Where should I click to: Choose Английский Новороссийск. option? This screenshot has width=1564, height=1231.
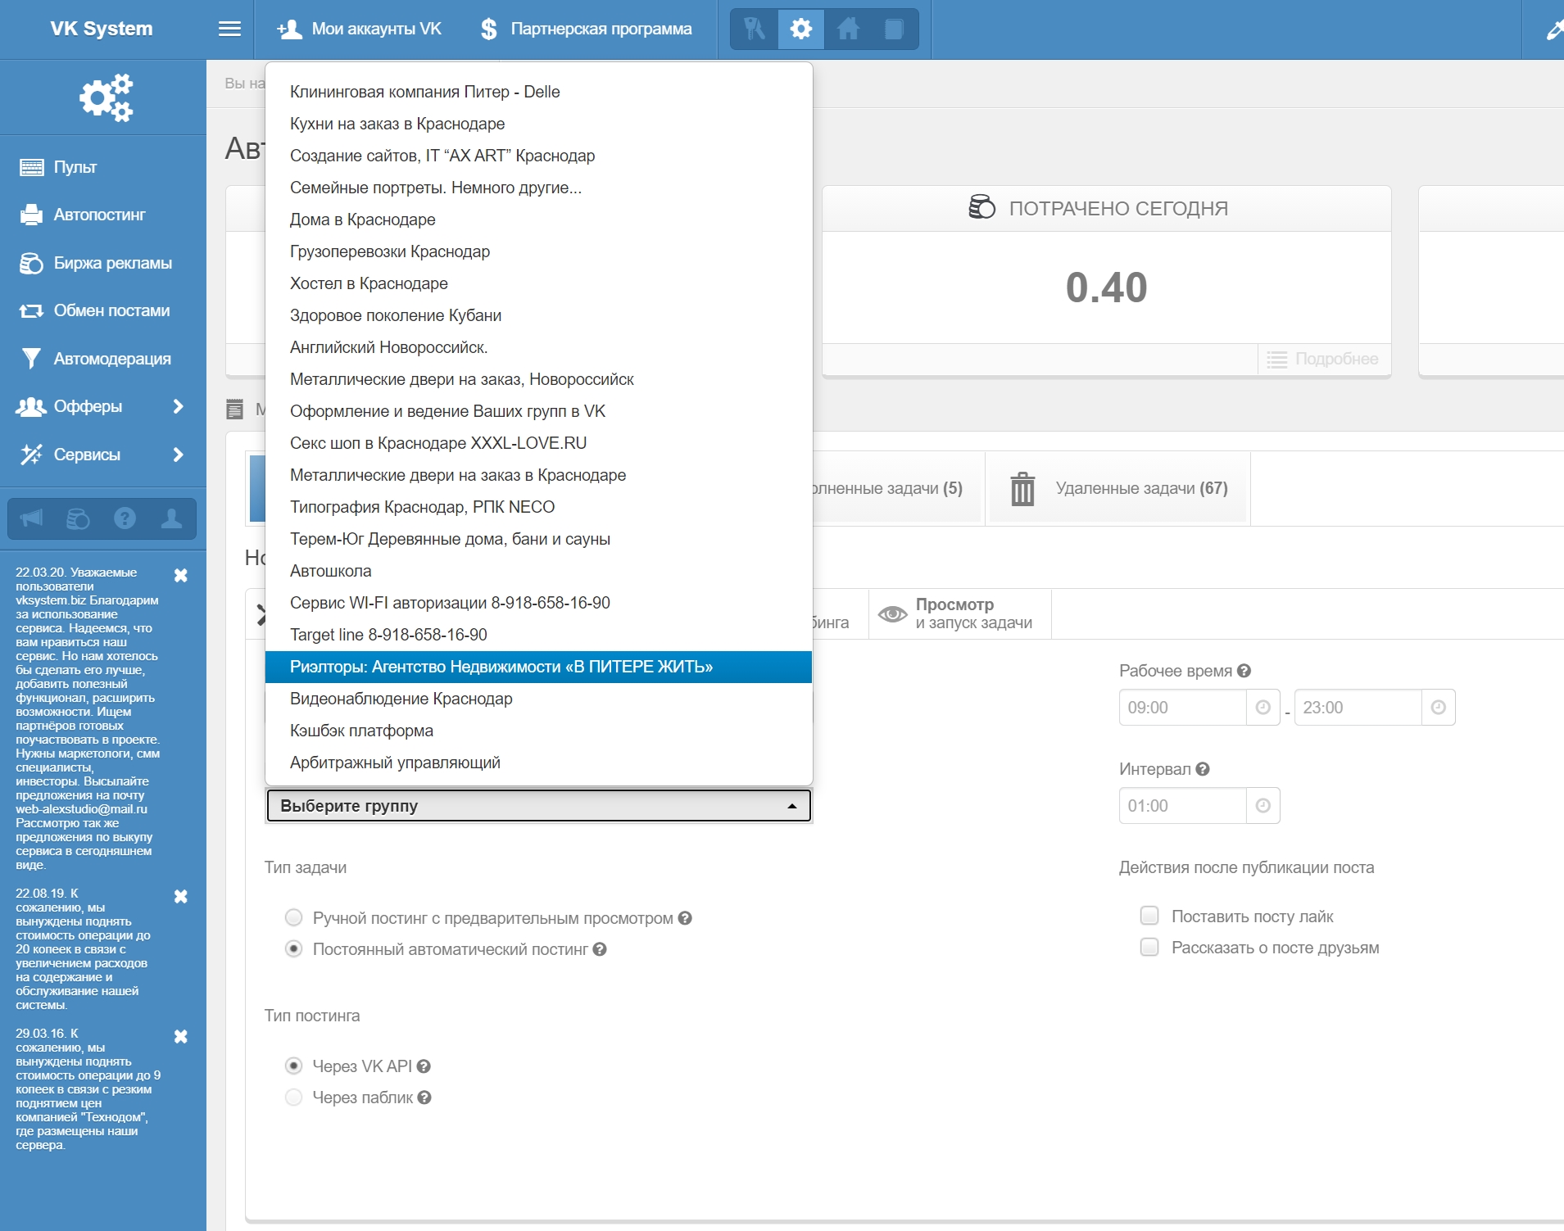pos(538,347)
